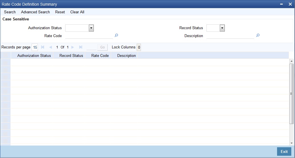295x158 pixels.
Task: Open Advanced Search
Action: 35,12
